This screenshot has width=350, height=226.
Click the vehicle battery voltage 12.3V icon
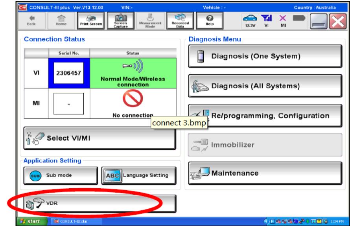(x=250, y=20)
